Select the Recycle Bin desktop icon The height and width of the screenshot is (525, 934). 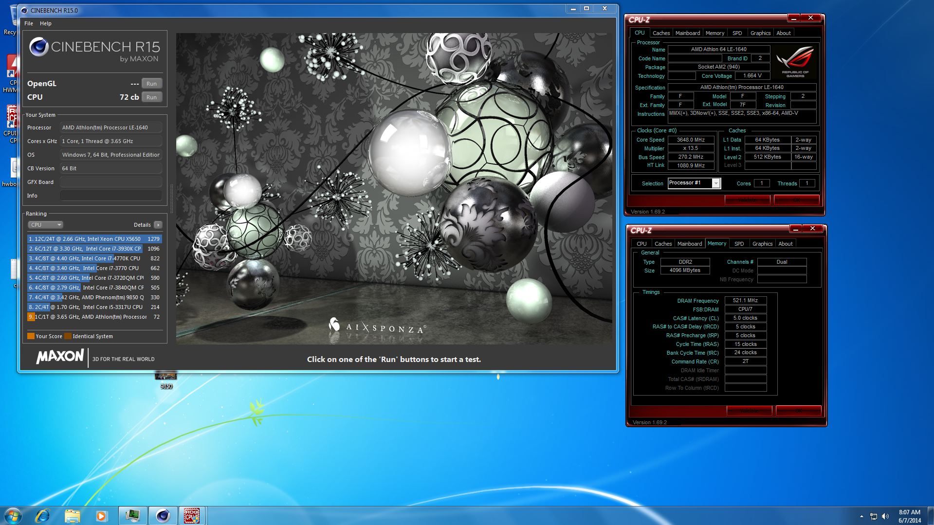pyautogui.click(x=10, y=19)
